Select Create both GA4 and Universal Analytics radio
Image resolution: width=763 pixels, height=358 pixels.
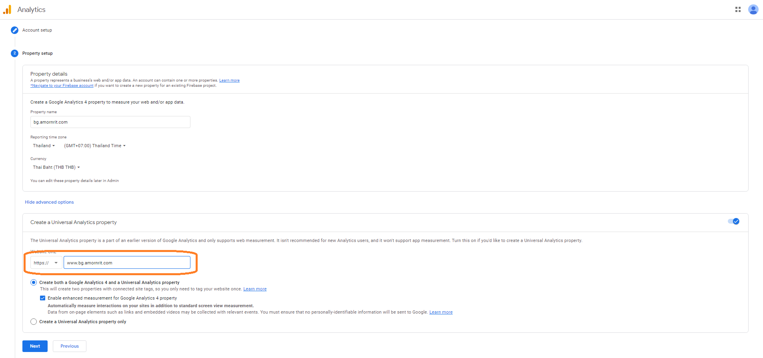click(34, 282)
